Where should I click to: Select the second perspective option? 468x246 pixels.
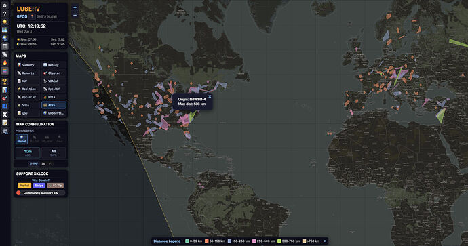point(35,139)
